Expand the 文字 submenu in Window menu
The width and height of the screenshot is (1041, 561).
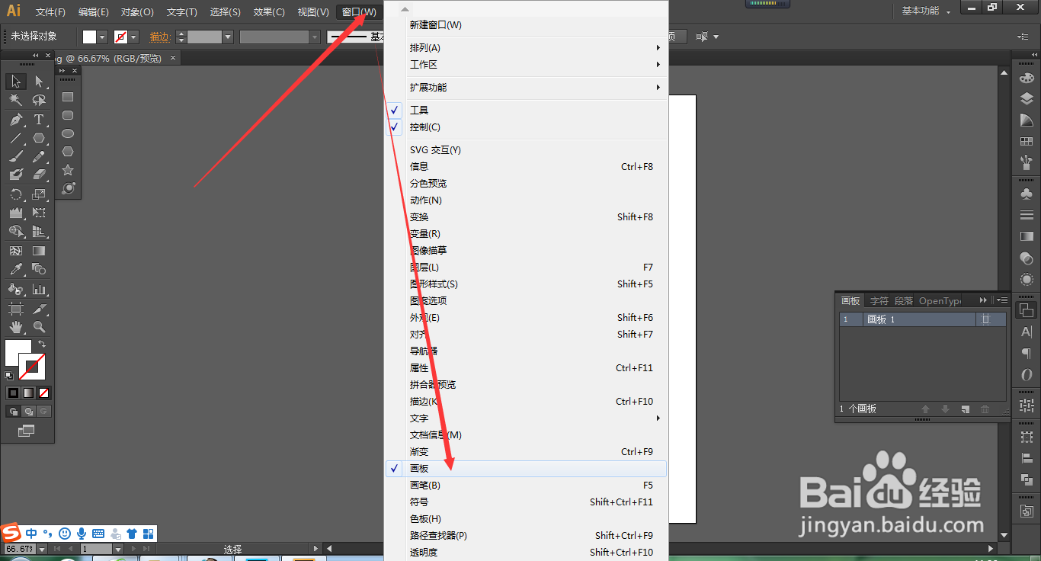tap(526, 418)
